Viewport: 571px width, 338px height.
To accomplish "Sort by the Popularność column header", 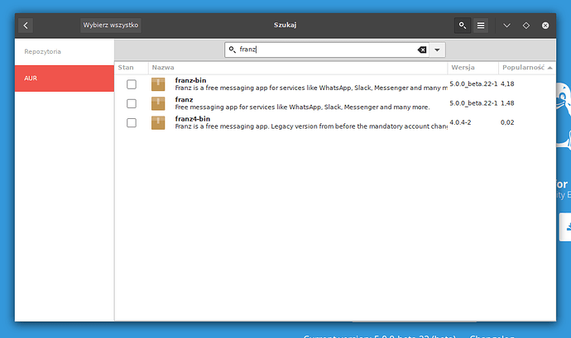I will (526, 68).
